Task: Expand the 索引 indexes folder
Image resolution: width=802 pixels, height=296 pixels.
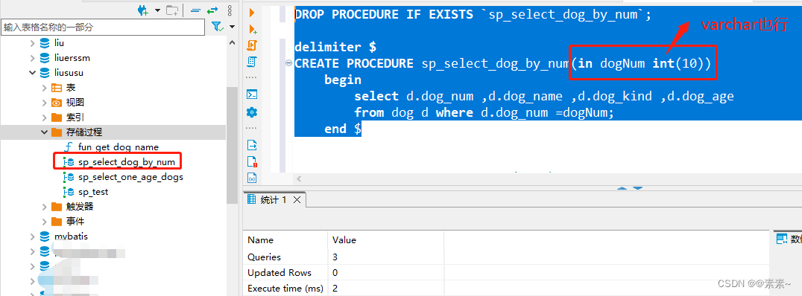Action: (45, 118)
